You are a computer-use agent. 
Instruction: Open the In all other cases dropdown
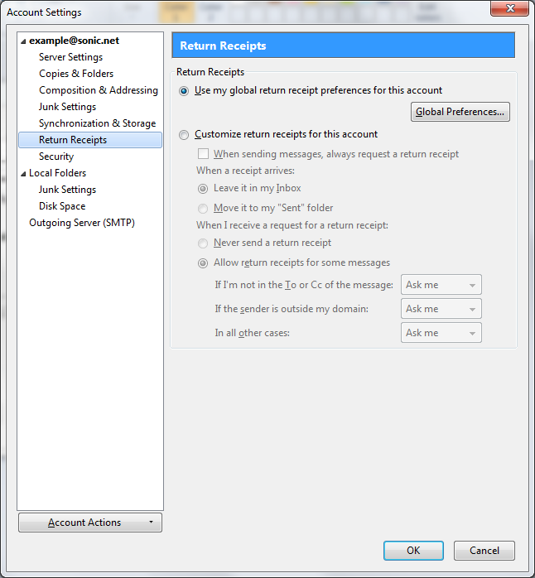tap(441, 333)
